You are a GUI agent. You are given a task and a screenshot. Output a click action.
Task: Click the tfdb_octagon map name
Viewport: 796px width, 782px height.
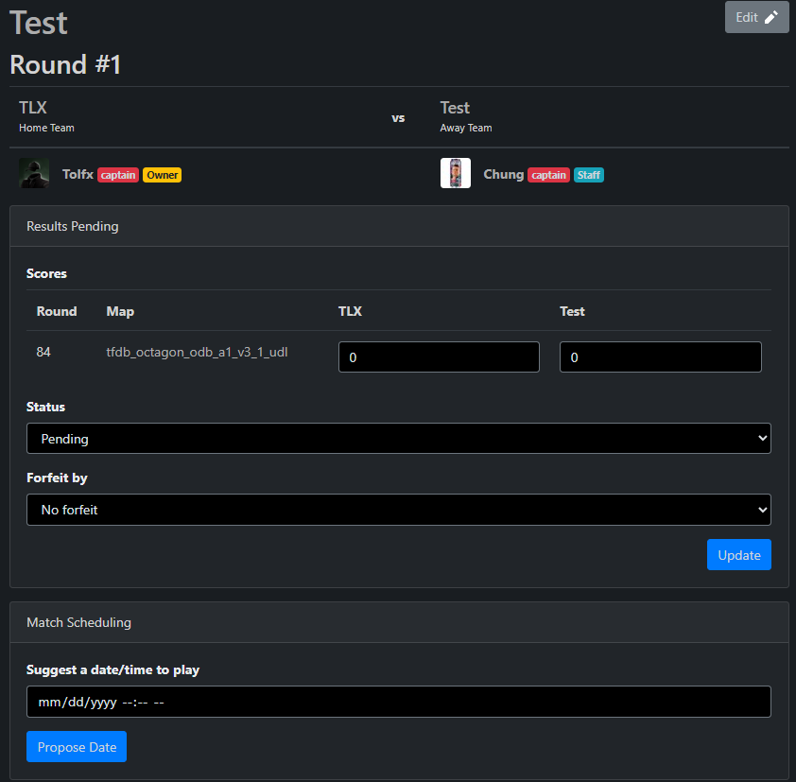[197, 353]
